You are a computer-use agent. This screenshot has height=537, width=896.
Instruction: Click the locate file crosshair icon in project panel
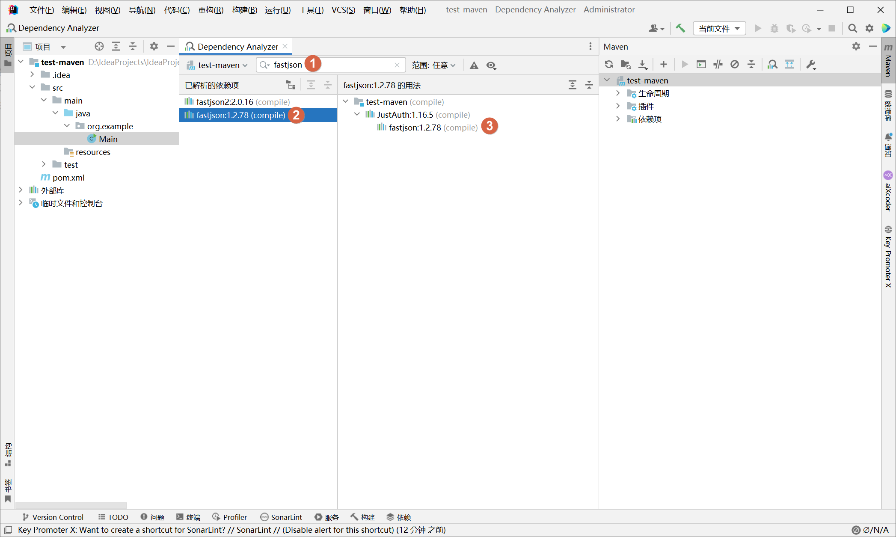pos(99,47)
